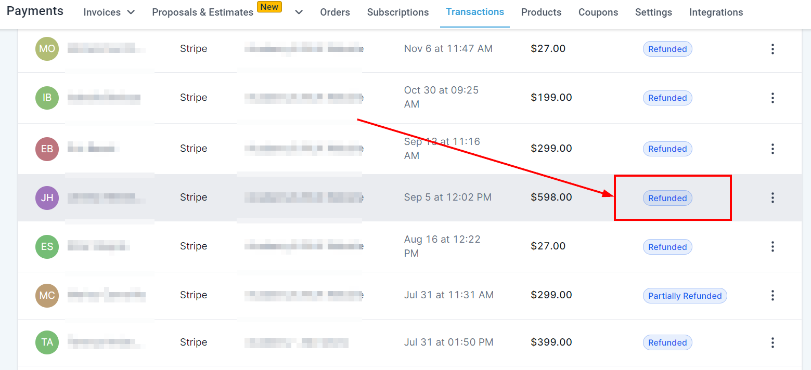Open three-dot menu for the $598.00 transaction

tap(773, 197)
